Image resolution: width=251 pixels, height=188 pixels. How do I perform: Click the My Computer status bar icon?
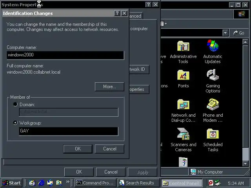(193, 172)
